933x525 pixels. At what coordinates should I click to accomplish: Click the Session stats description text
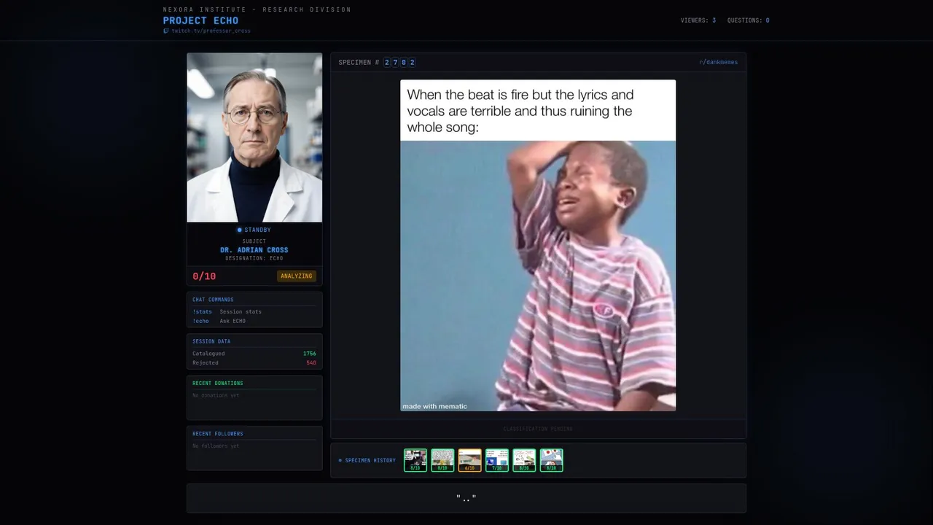[241, 312]
